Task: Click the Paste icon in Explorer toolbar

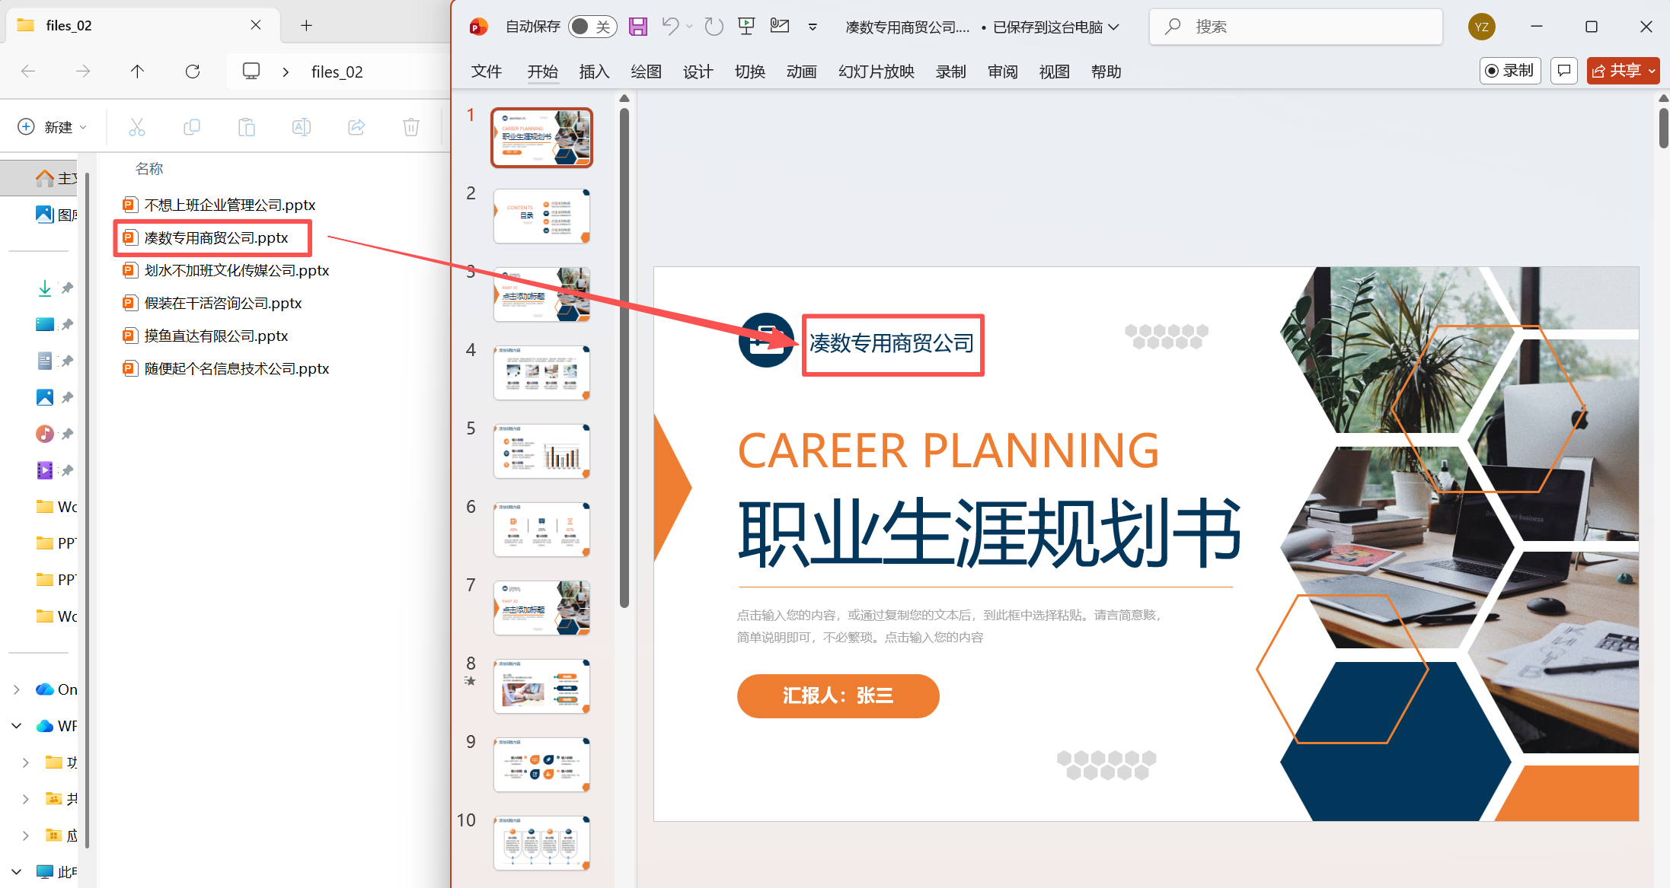Action: (x=247, y=126)
